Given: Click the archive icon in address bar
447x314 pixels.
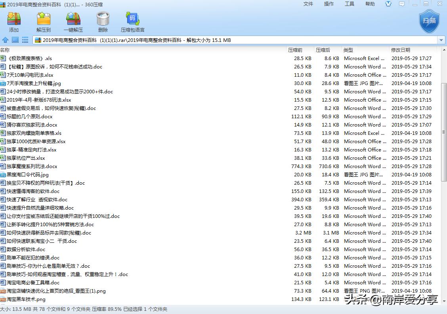Looking at the screenshot, I should click(x=38, y=40).
